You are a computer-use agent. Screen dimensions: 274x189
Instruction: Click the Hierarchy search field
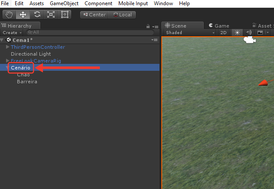(x=90, y=32)
